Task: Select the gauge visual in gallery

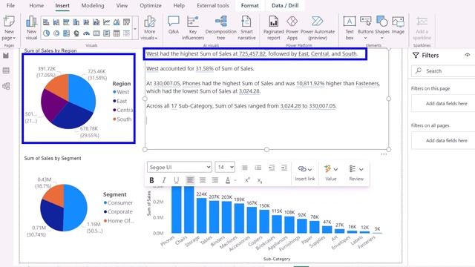Action: click(x=86, y=33)
